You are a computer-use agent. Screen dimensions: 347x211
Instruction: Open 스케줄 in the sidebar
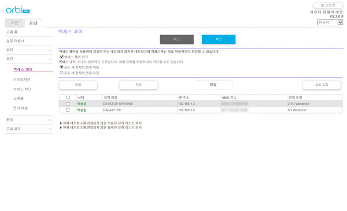point(19,99)
